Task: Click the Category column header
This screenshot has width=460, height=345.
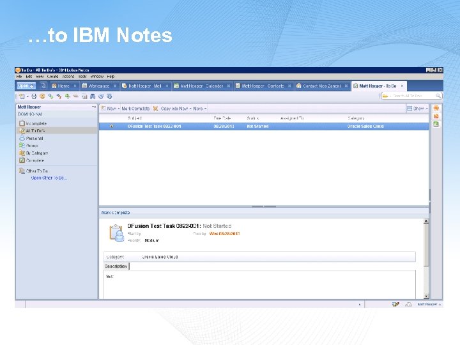Action: click(356, 118)
